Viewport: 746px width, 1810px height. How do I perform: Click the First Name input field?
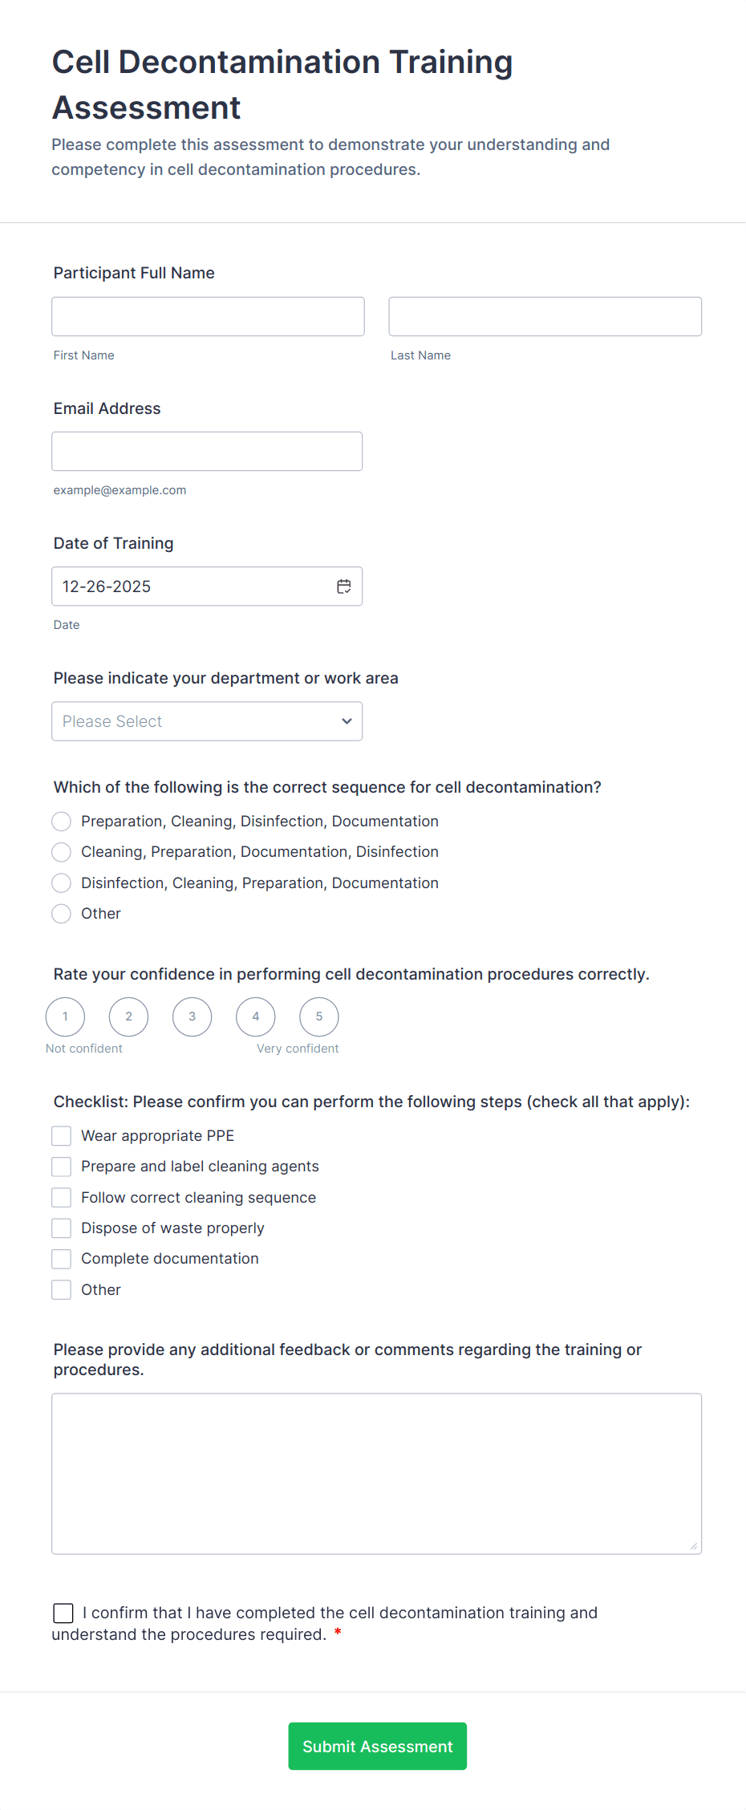point(208,316)
